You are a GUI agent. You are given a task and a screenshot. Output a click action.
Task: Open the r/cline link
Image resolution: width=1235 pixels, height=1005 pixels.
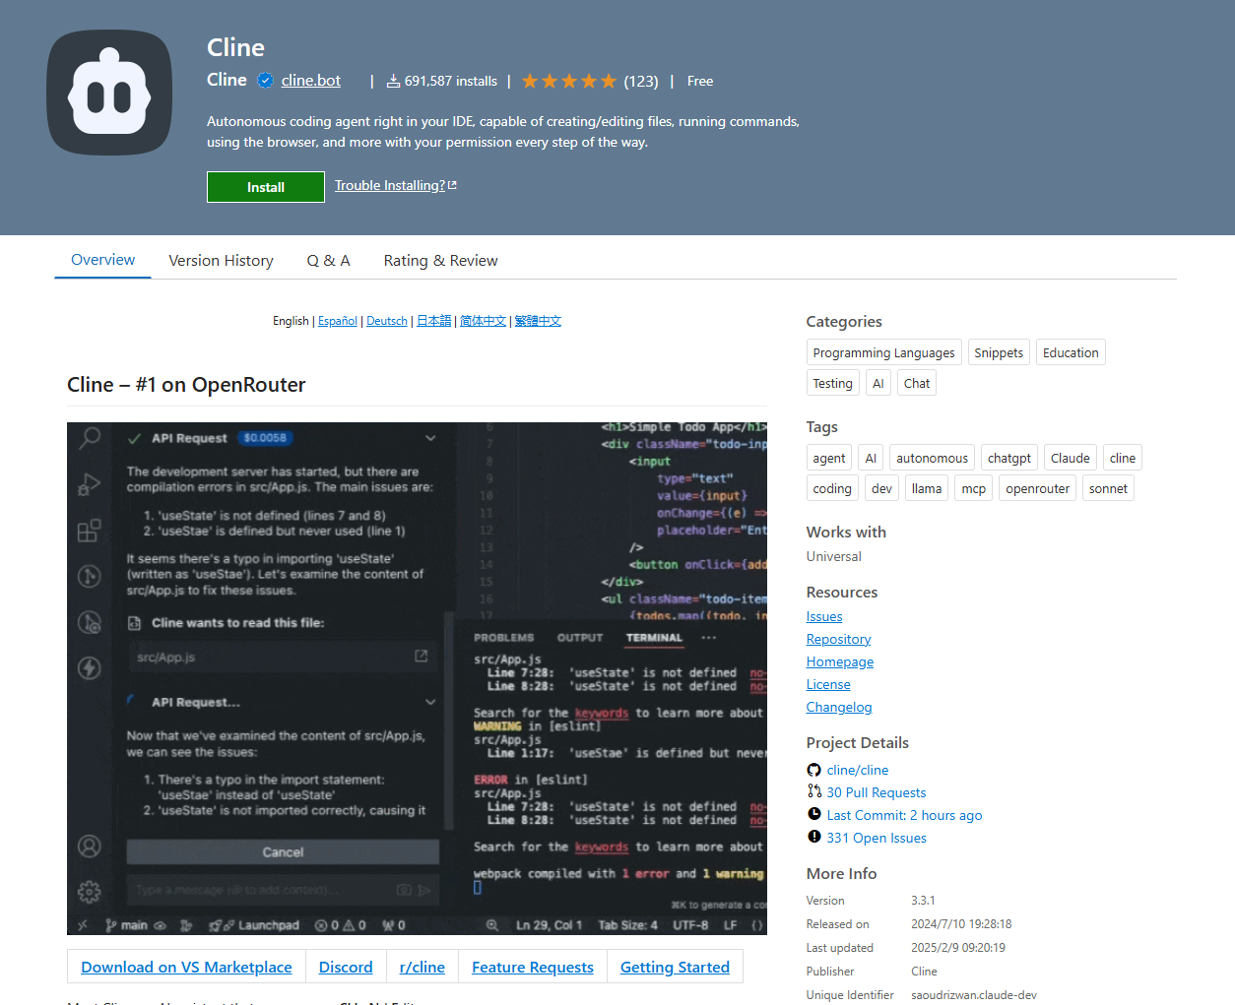click(422, 967)
